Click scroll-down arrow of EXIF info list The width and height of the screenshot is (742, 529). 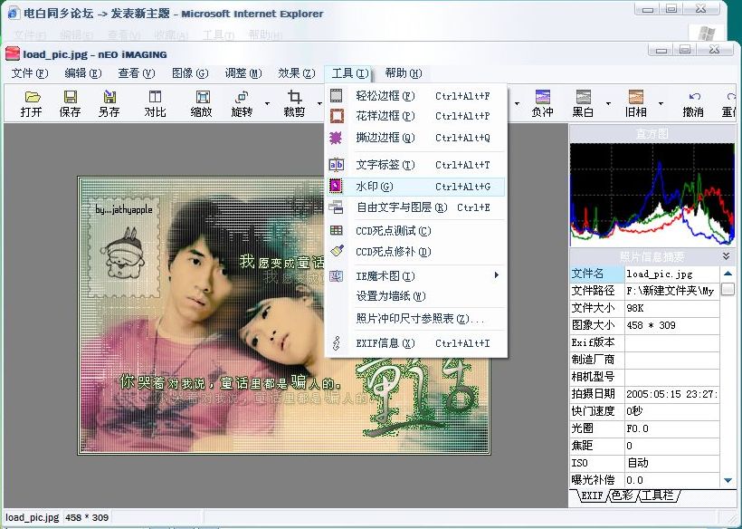point(728,479)
